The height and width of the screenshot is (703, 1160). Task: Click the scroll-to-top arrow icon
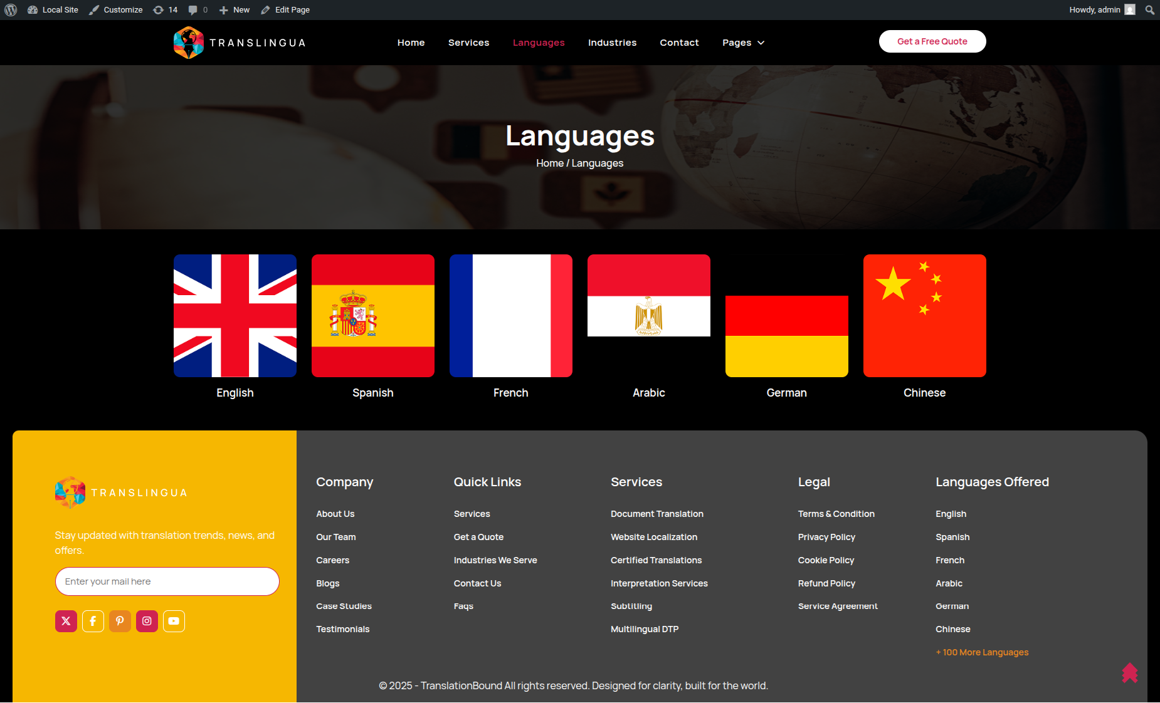point(1129,673)
